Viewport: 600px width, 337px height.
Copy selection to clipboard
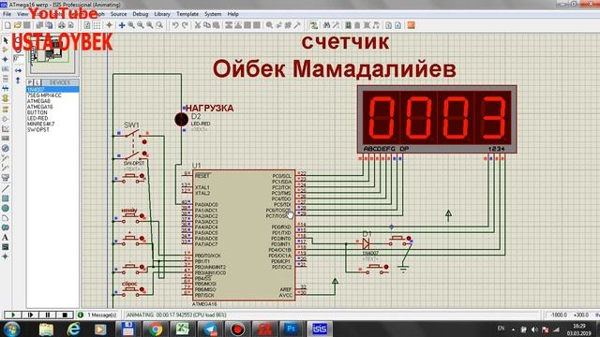click(207, 25)
